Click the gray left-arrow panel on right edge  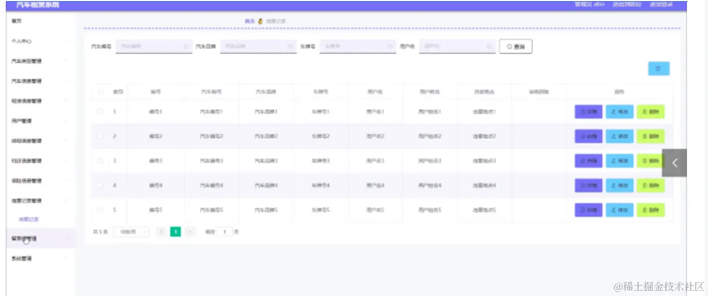tap(675, 162)
